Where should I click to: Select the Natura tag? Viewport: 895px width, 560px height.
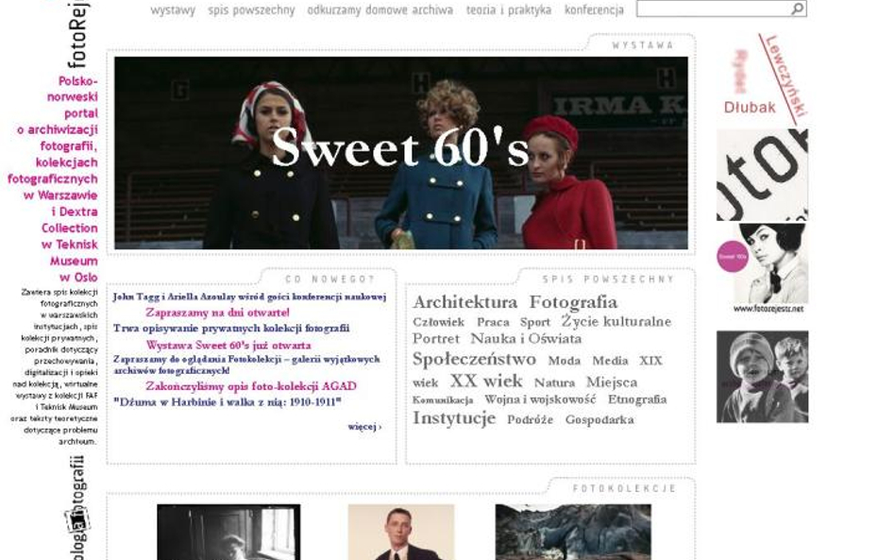[554, 382]
